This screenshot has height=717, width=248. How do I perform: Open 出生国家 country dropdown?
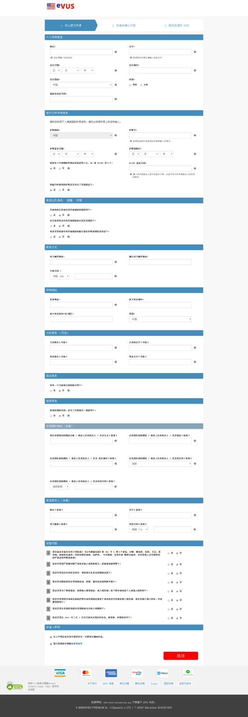click(81, 85)
